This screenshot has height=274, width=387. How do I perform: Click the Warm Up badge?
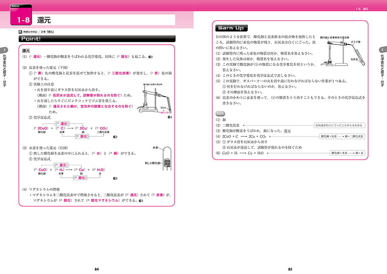(231, 28)
